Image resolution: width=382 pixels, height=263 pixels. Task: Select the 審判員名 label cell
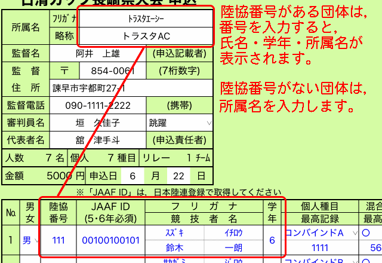(26, 123)
